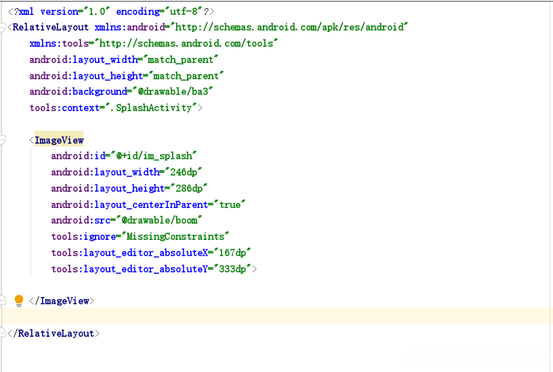553x372 pixels.
Task: Click the highlighted ImageView opening tag name
Action: tap(59, 140)
